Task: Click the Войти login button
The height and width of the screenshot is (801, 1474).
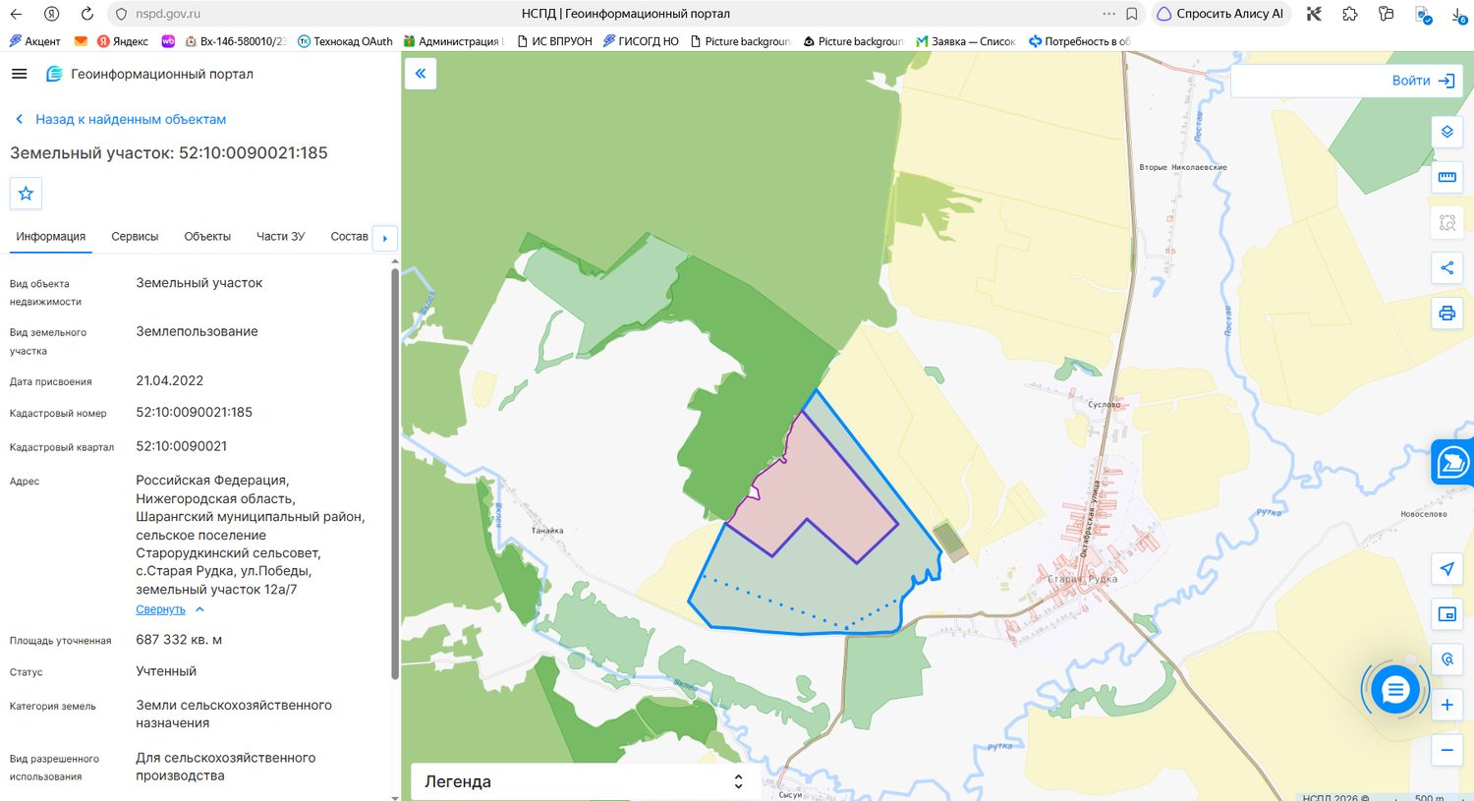Action: (1423, 81)
